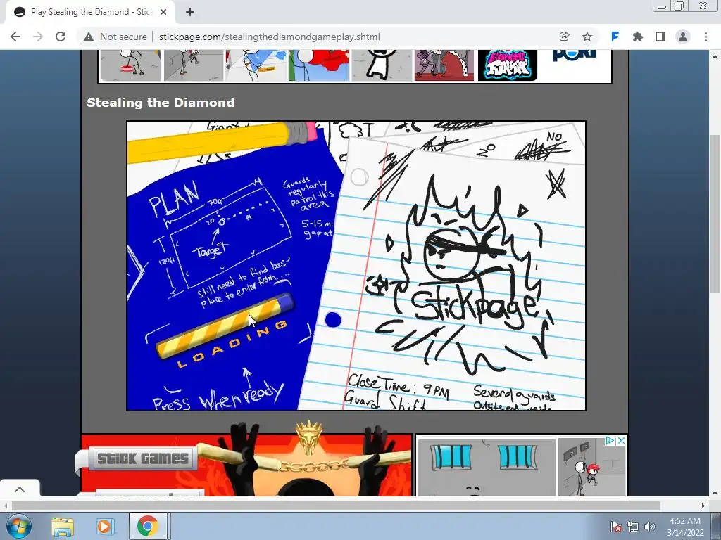Image resolution: width=721 pixels, height=540 pixels.
Task: Click the scroll down arrow
Action: coord(715,494)
